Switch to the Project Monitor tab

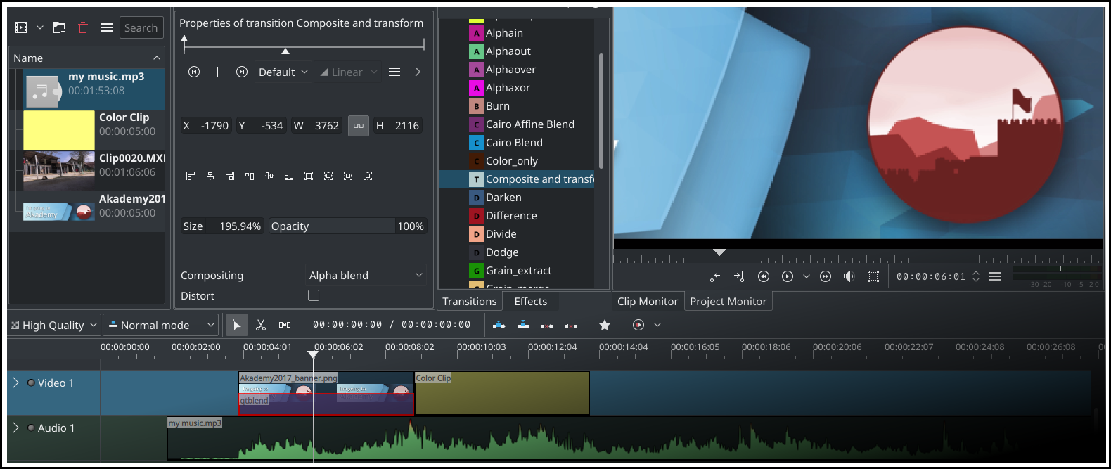click(728, 301)
